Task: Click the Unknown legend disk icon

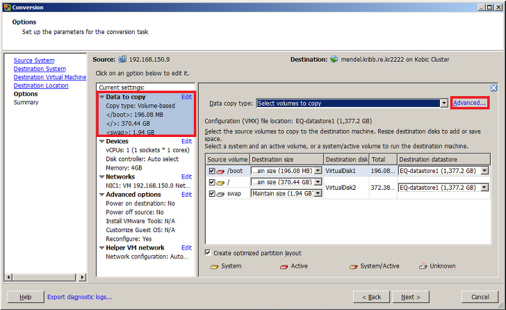Action: (423, 266)
